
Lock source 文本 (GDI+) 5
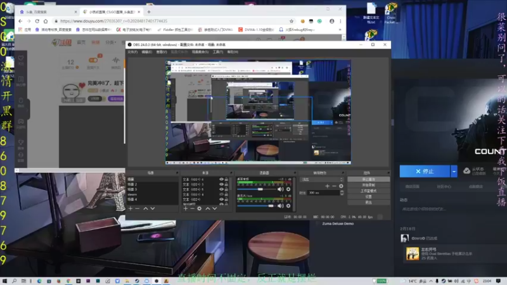point(226,189)
